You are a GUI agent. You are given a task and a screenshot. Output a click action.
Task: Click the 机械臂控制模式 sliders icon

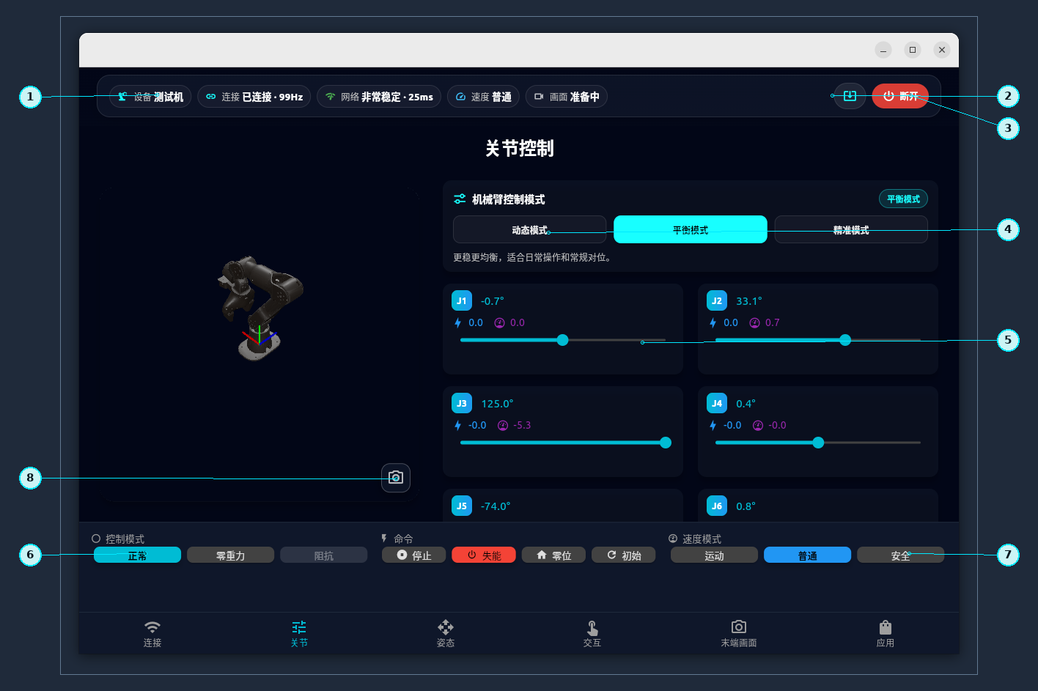coord(460,199)
